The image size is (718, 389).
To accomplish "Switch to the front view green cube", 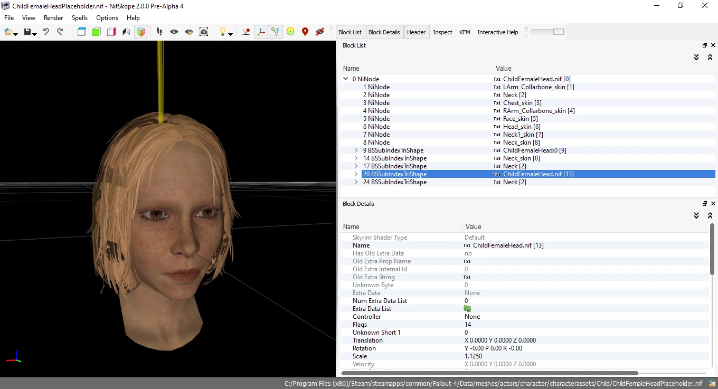I will (x=96, y=32).
